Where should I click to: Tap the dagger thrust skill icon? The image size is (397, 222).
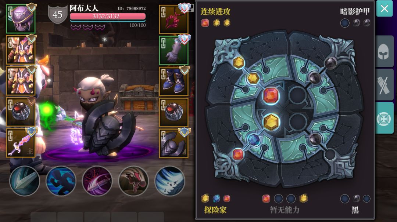pyautogui.click(x=25, y=181)
